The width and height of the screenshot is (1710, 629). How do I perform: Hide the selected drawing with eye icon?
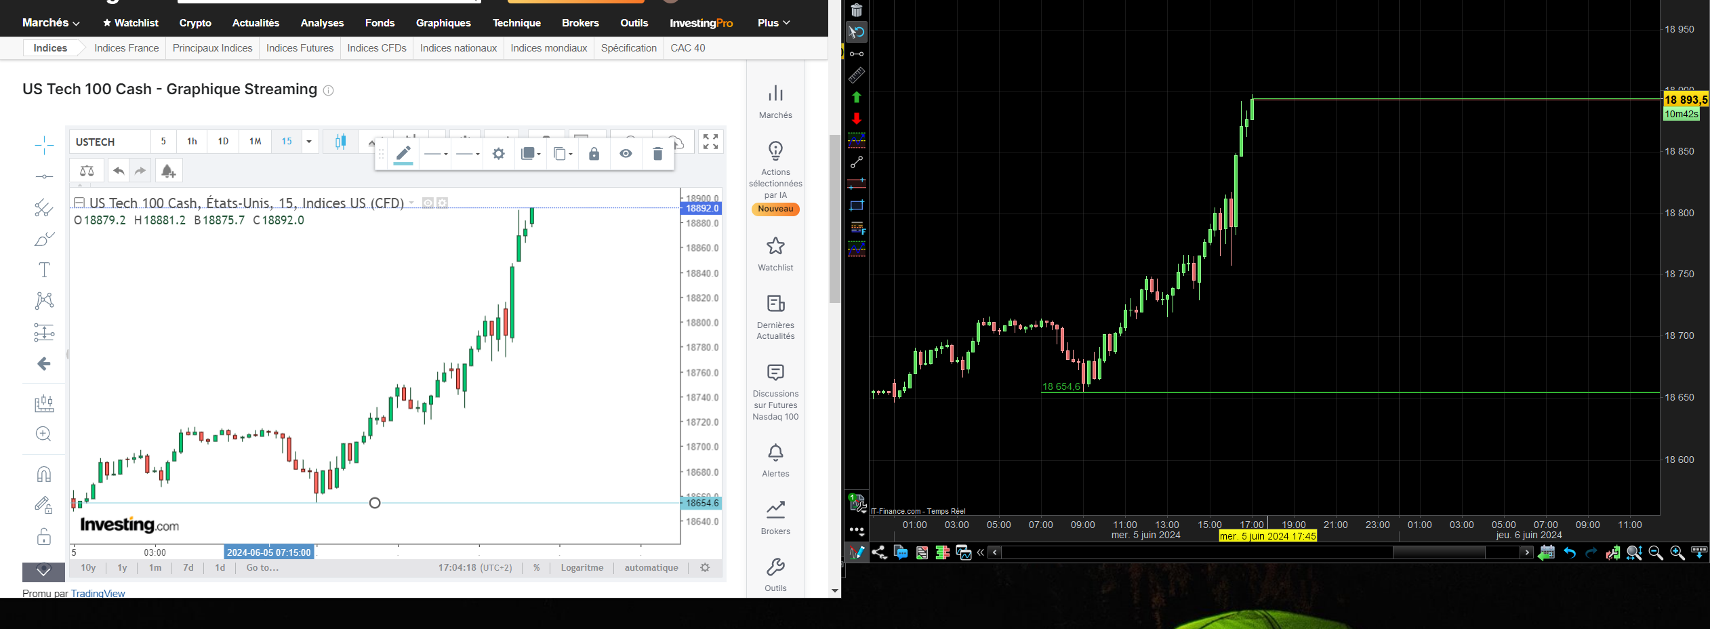[626, 154]
